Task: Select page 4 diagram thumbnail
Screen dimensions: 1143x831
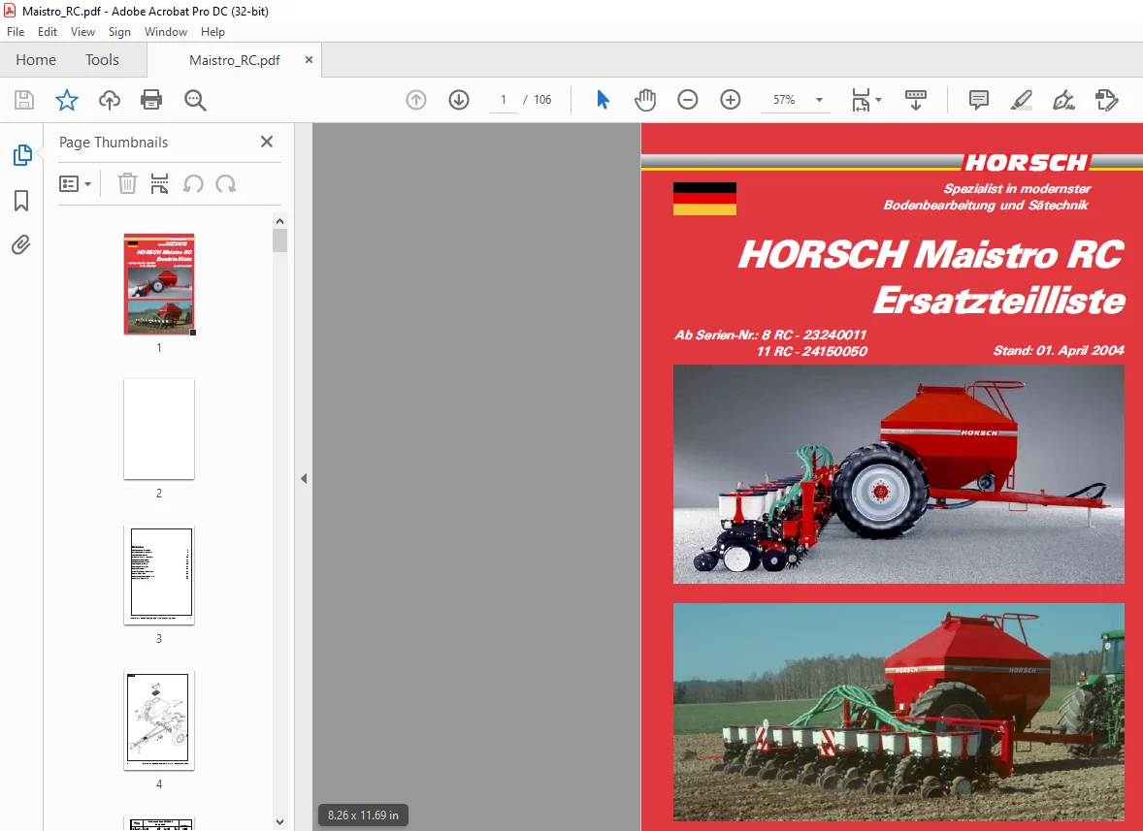Action: [x=159, y=720]
